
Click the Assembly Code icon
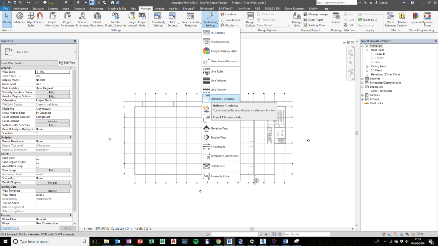(206, 176)
